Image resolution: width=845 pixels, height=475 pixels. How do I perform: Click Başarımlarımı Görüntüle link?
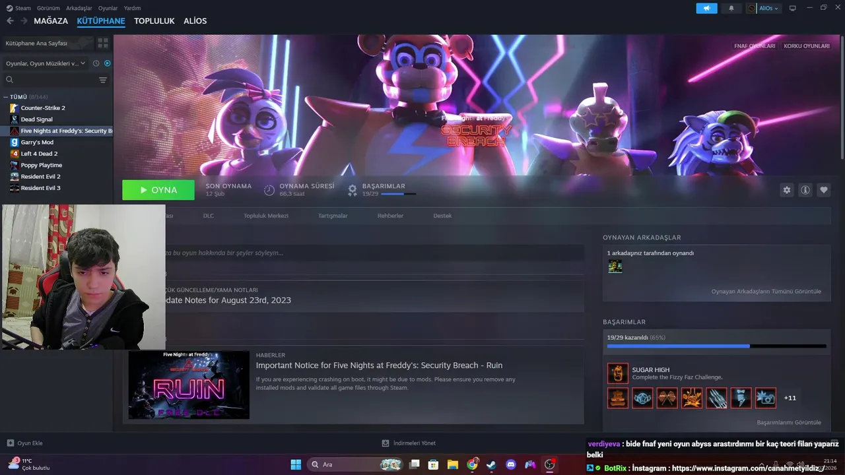point(789,422)
